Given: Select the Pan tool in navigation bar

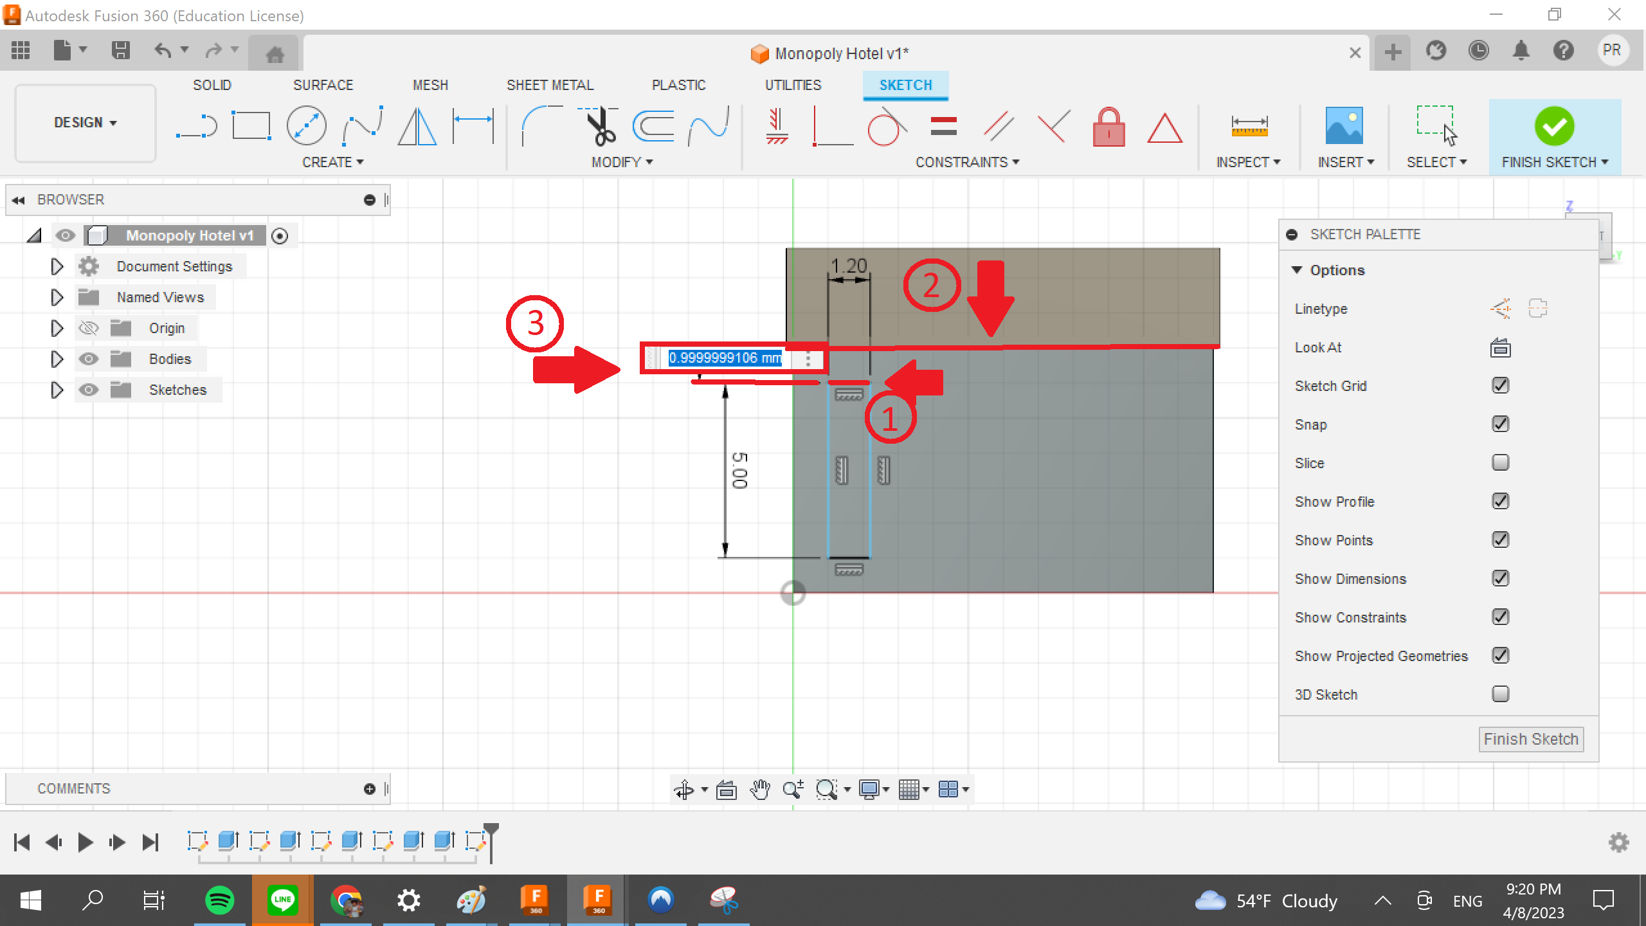Looking at the screenshot, I should [x=760, y=789].
